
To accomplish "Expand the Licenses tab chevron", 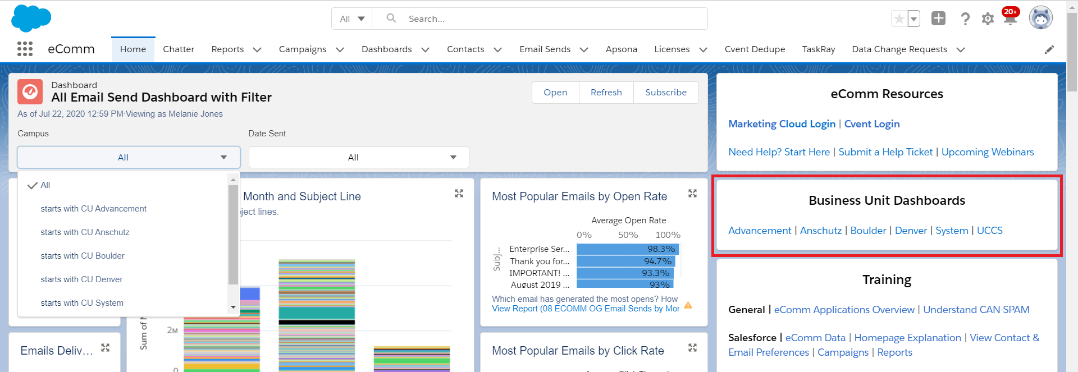I will (703, 50).
